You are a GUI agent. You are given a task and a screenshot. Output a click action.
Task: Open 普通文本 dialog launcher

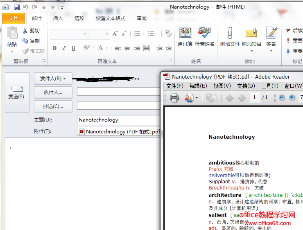[x=171, y=61]
